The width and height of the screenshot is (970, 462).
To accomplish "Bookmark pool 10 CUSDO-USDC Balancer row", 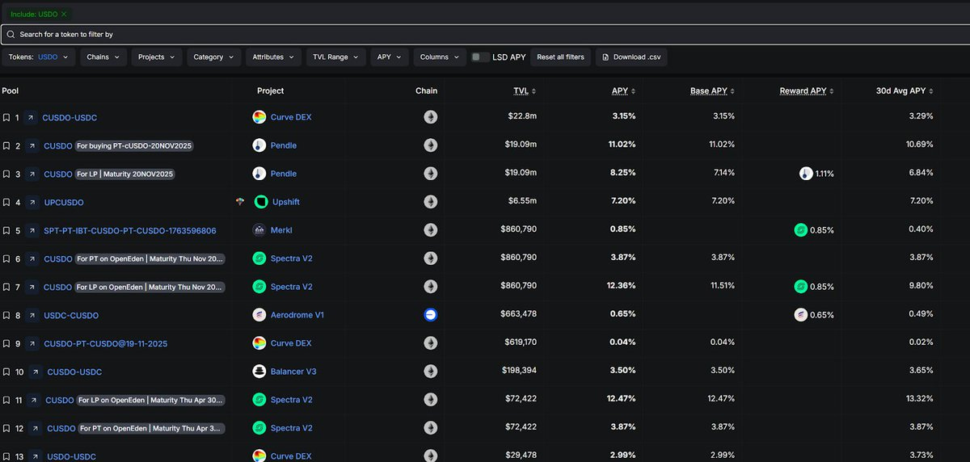I will 6,372.
